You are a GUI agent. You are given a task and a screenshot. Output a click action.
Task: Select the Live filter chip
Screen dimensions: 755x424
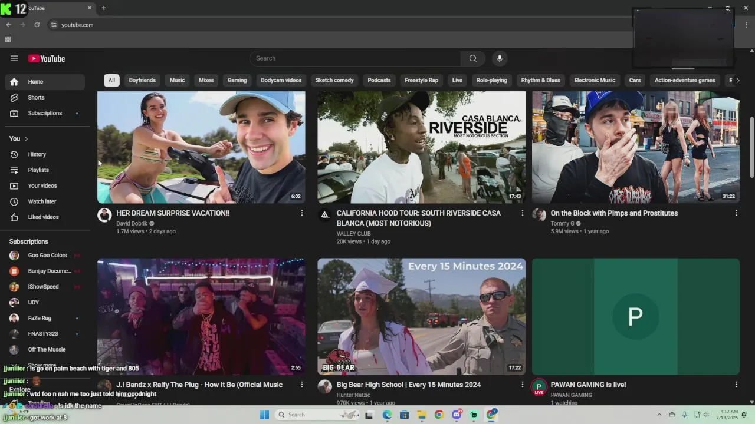(x=457, y=80)
